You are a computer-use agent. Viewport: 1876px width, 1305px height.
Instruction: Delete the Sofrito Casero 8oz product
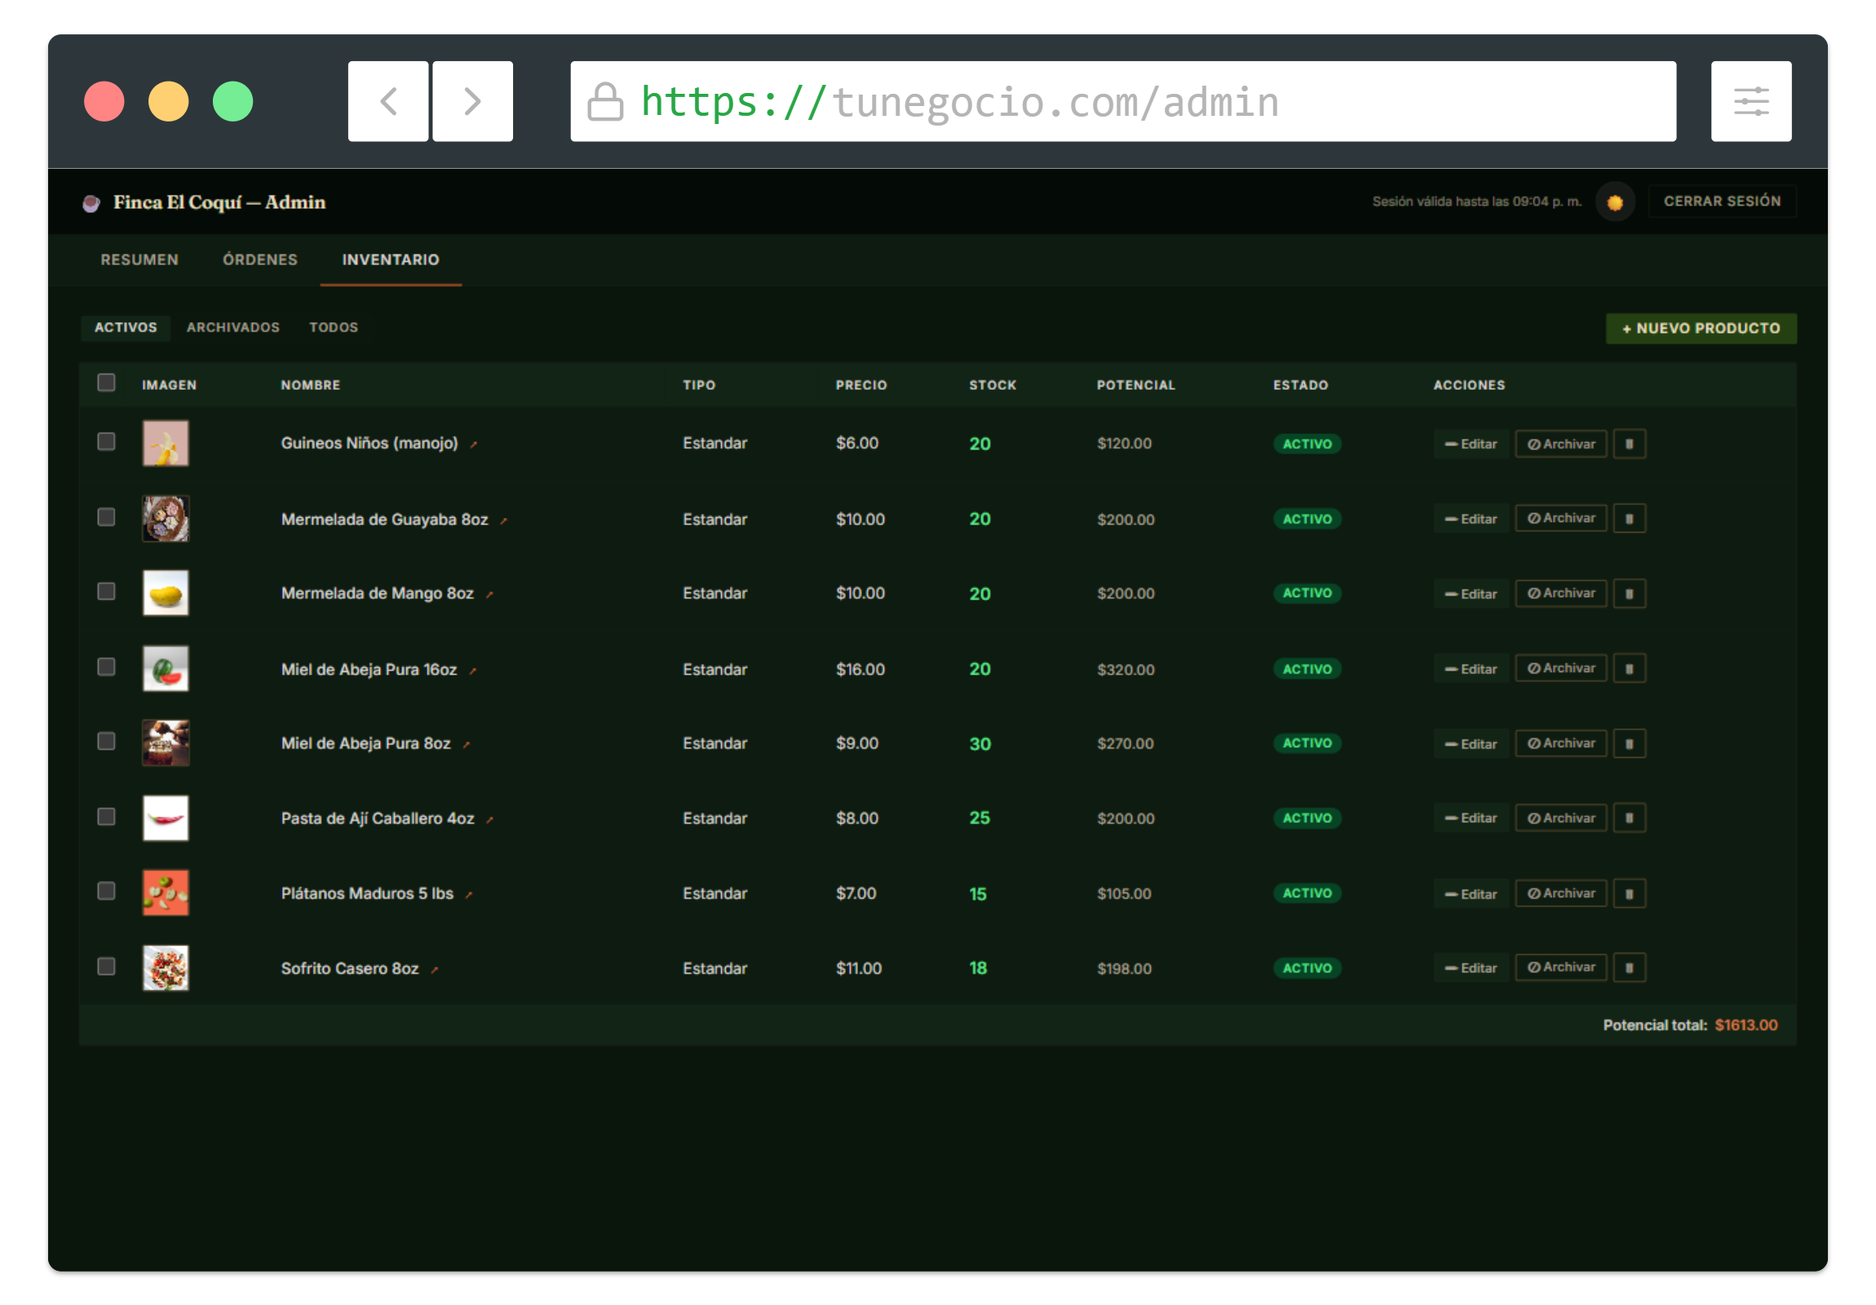pos(1628,967)
